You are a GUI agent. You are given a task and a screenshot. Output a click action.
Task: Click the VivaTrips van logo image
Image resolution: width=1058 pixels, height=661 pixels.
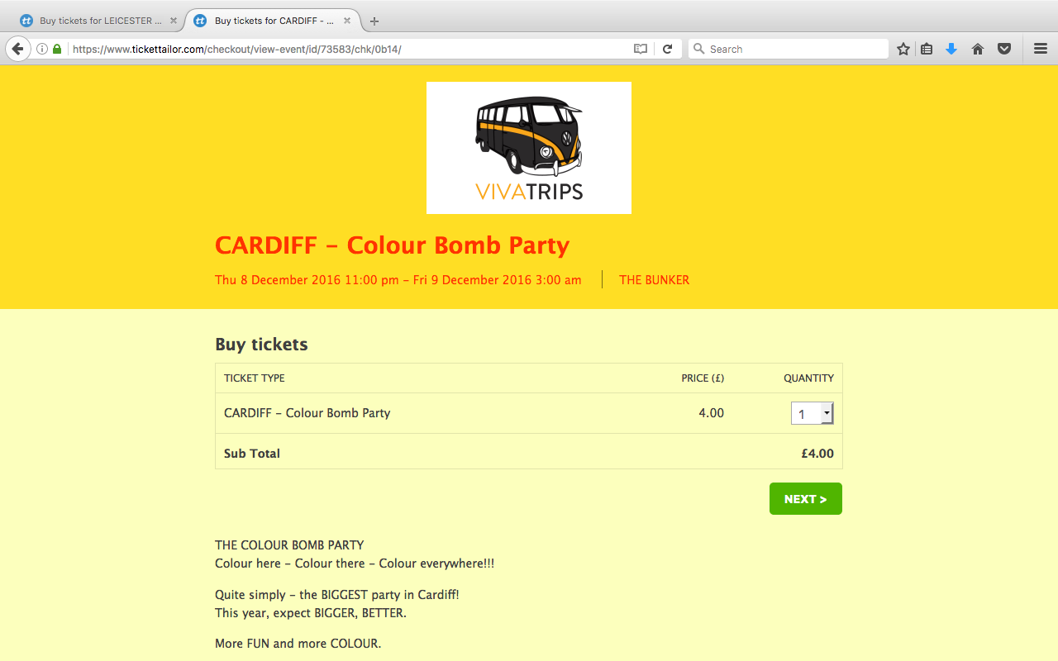click(x=529, y=148)
